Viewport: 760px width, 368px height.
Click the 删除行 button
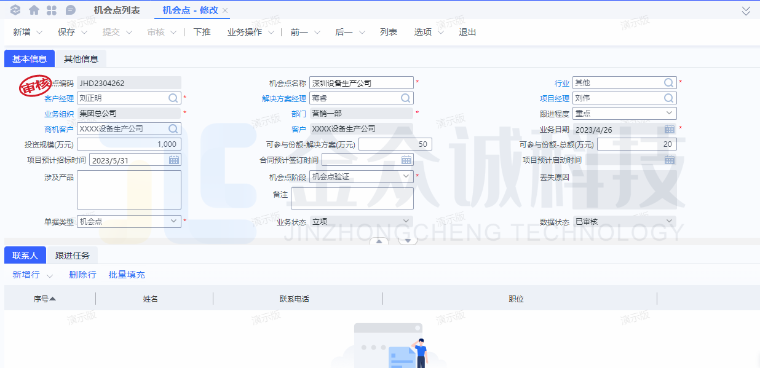(x=82, y=275)
